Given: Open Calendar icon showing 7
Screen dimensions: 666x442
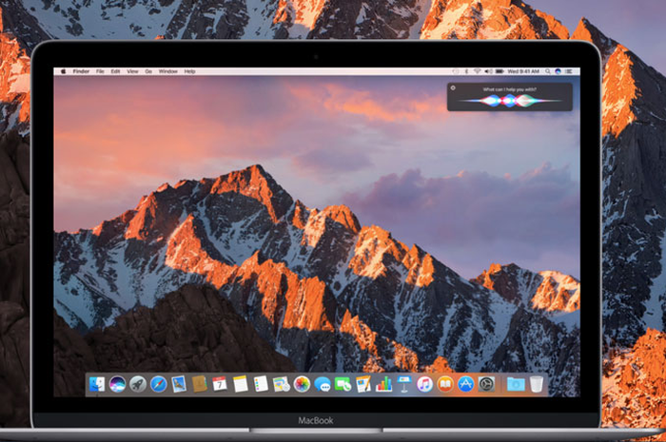Looking at the screenshot, I should click(x=220, y=384).
